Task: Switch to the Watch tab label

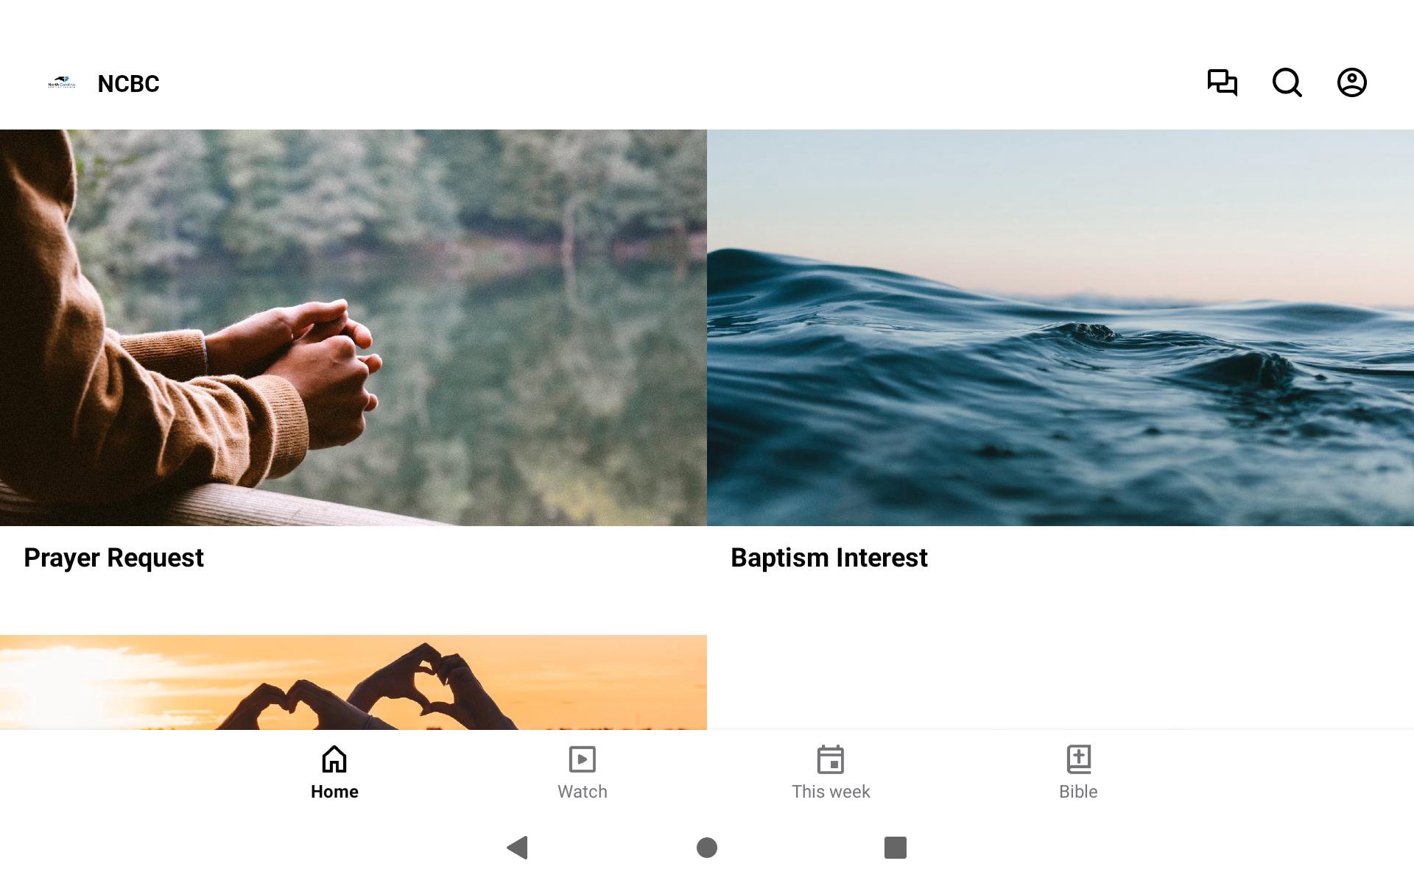Action: click(583, 792)
